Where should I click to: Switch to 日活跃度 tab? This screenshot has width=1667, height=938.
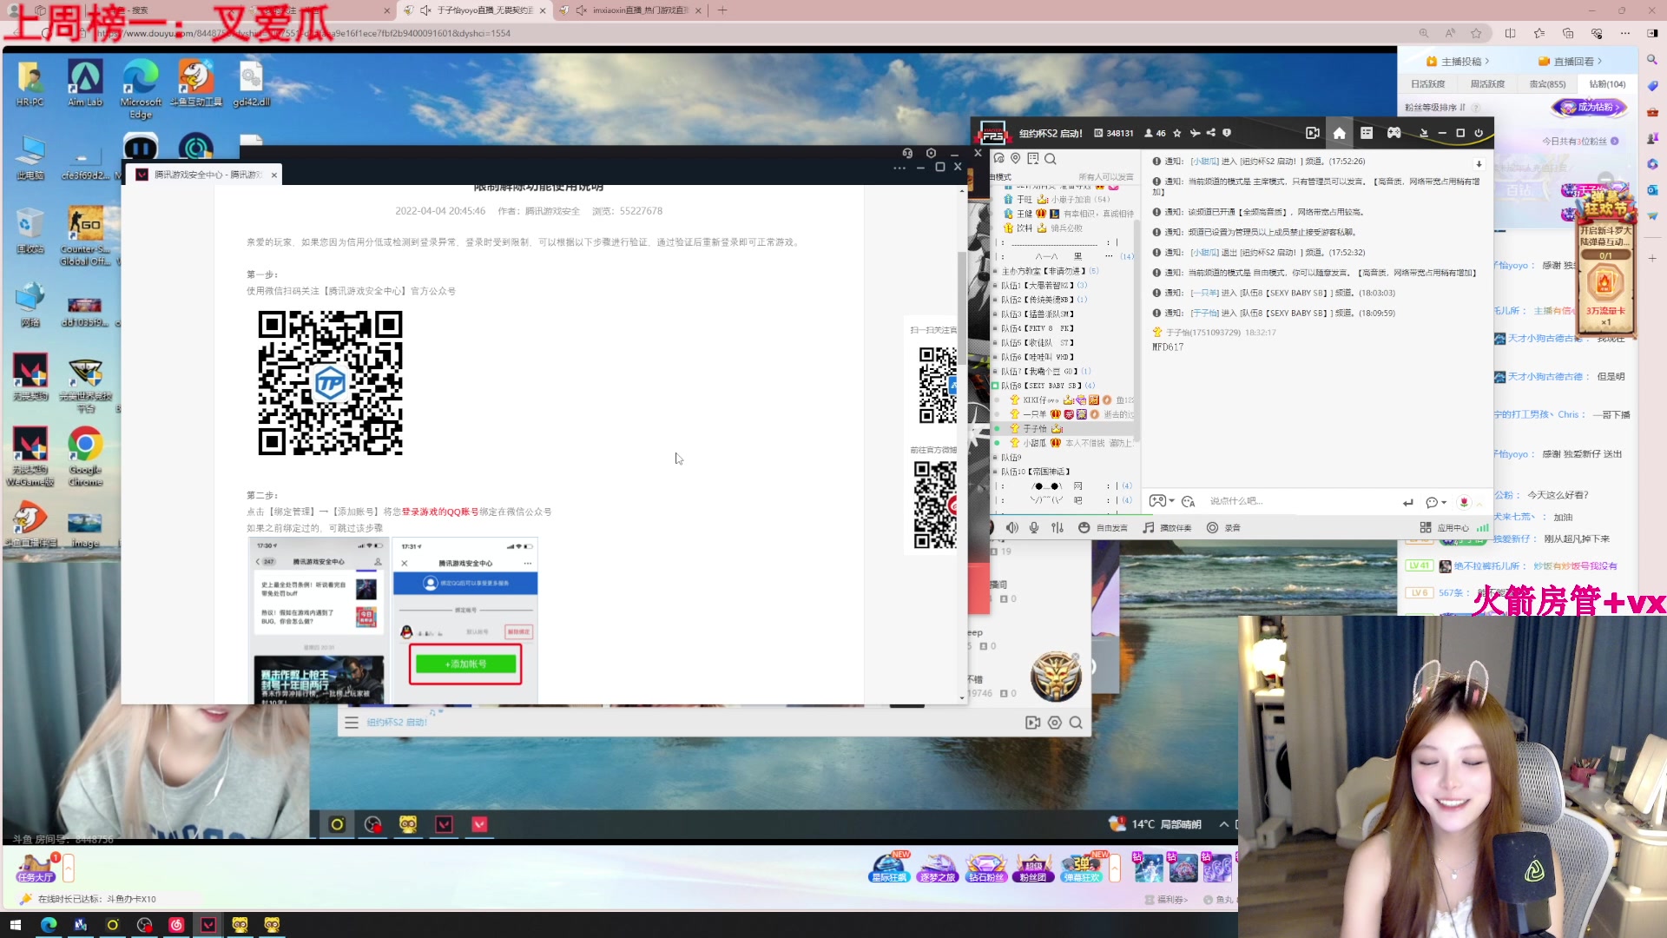click(1428, 84)
